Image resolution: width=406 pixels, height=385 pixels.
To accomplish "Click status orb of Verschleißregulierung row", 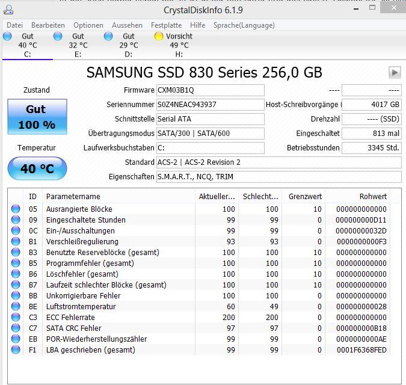I will pos(16,242).
